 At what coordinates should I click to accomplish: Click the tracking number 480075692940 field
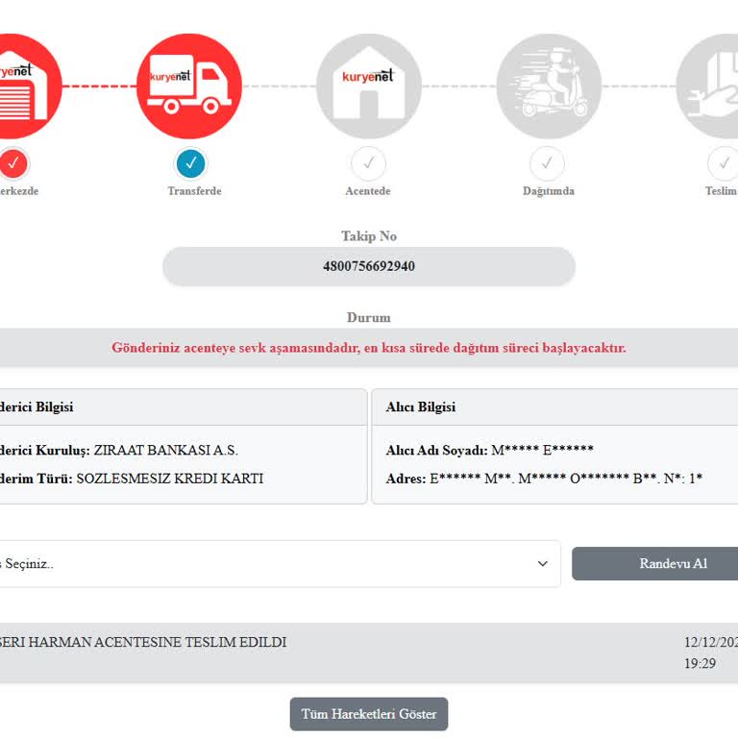369,266
